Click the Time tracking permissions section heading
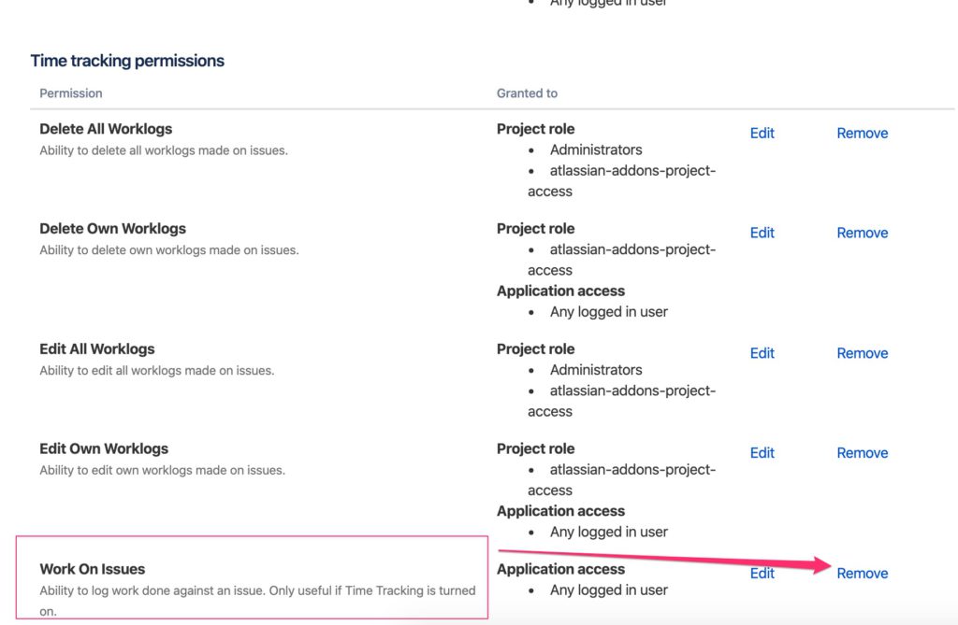This screenshot has height=625, width=958. click(x=127, y=60)
